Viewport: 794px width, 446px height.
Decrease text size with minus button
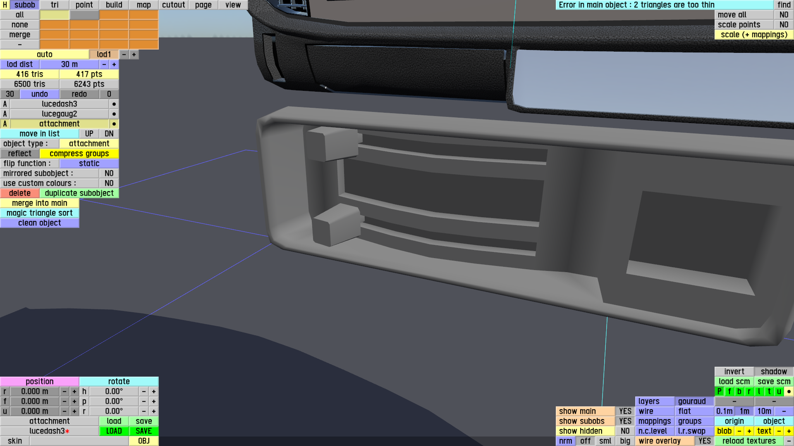(779, 431)
